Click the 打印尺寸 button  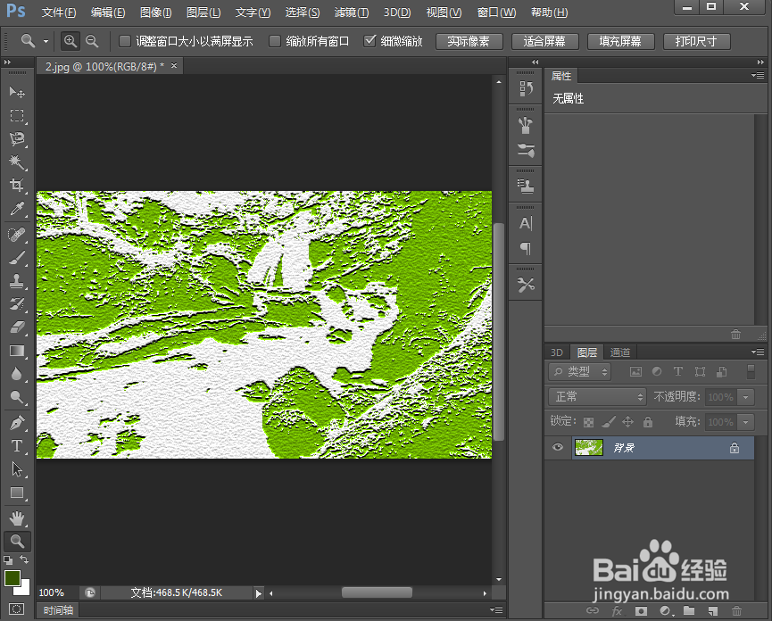pyautogui.click(x=696, y=41)
